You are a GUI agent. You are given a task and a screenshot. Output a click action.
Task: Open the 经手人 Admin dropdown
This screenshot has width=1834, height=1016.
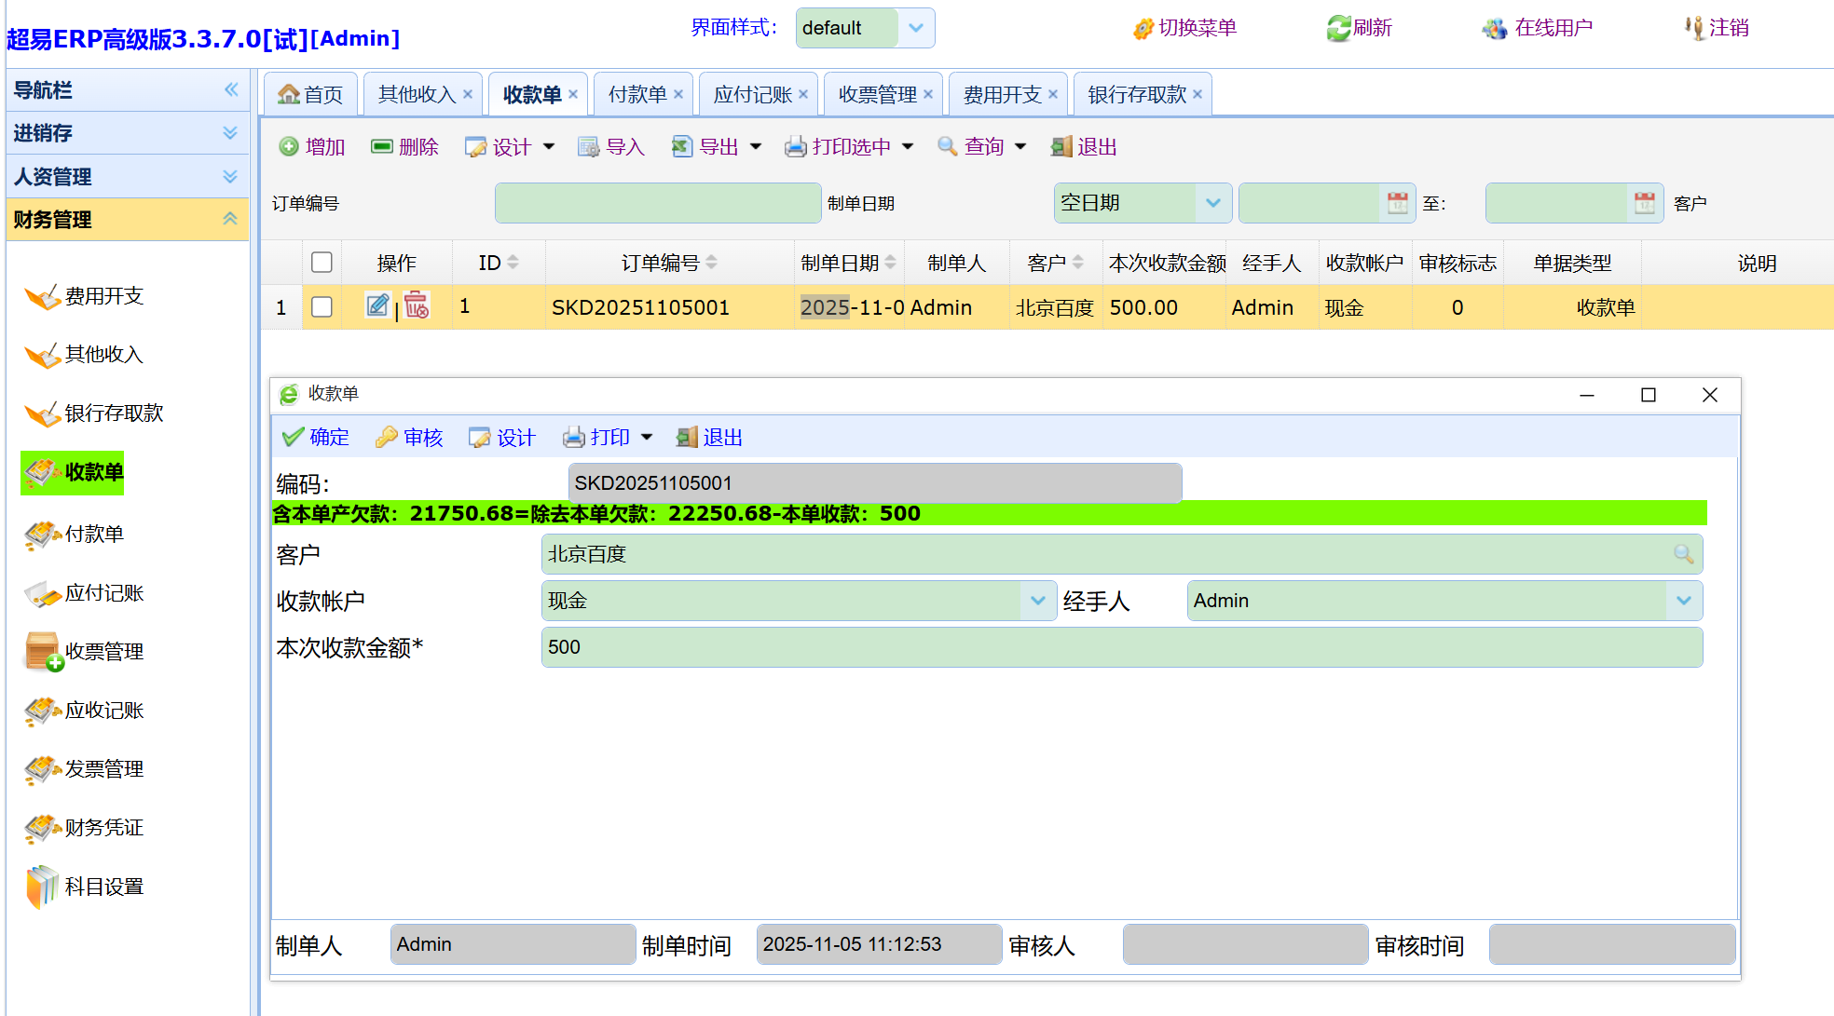click(1683, 601)
